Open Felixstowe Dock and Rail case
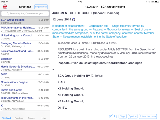The height and width of the screenshot is (120, 160). pyautogui.click(x=25, y=52)
